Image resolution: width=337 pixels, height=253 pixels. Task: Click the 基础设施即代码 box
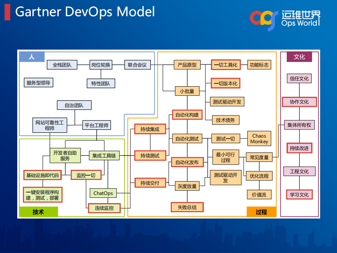click(43, 175)
